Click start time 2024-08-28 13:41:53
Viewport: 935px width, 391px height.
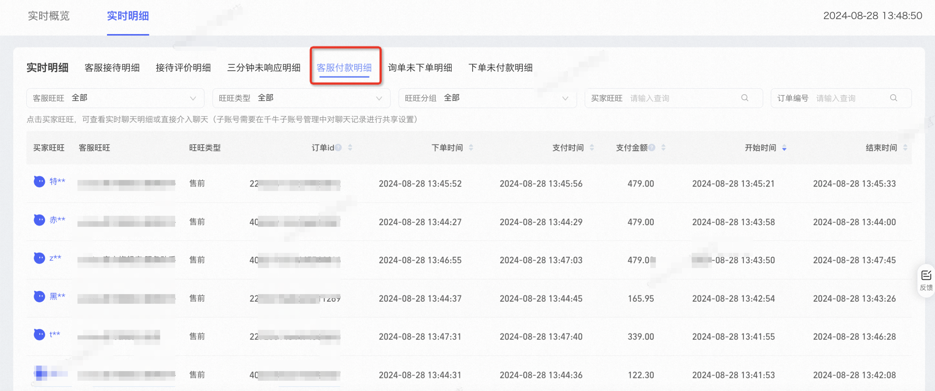tap(733, 375)
